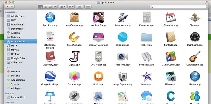Go forward with the forward arrow
The width and height of the screenshot is (211, 104).
pos(12,6)
